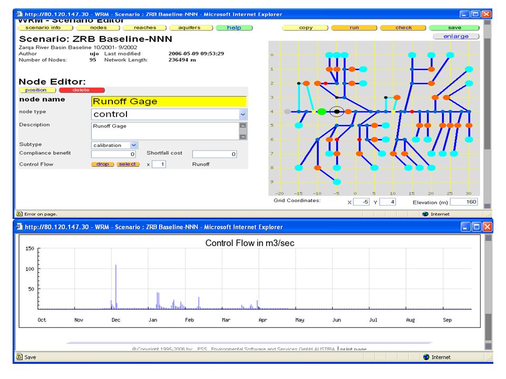The width and height of the screenshot is (506, 379).
Task: Select the orange node right of selected node
Action: coord(348,112)
